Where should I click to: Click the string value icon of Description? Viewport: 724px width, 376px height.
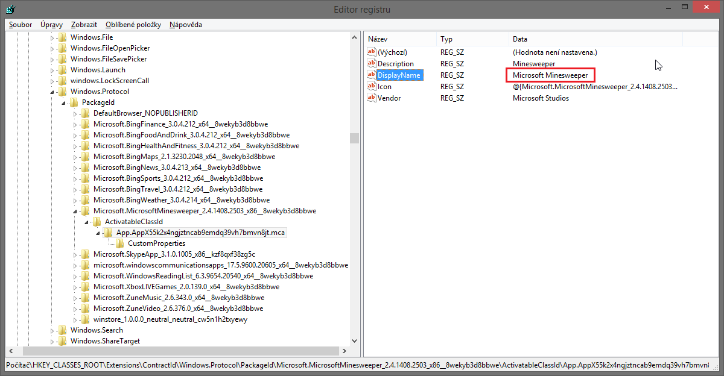(x=371, y=64)
